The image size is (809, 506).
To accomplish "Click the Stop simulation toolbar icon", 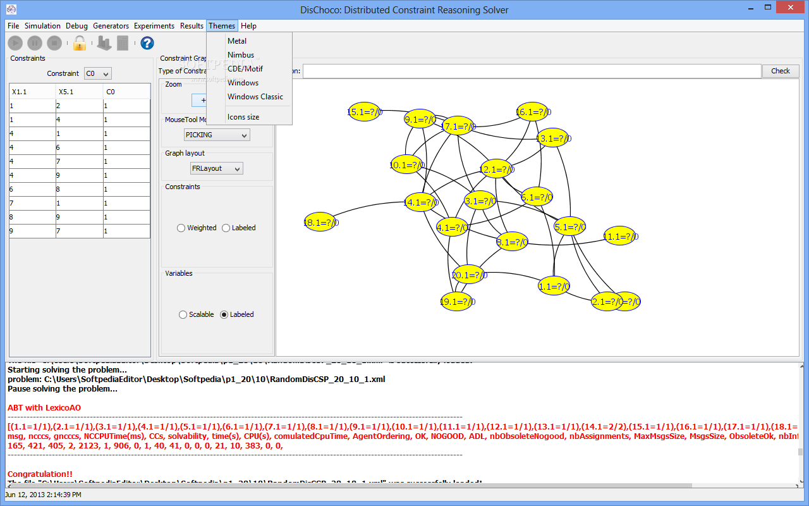I will point(54,43).
